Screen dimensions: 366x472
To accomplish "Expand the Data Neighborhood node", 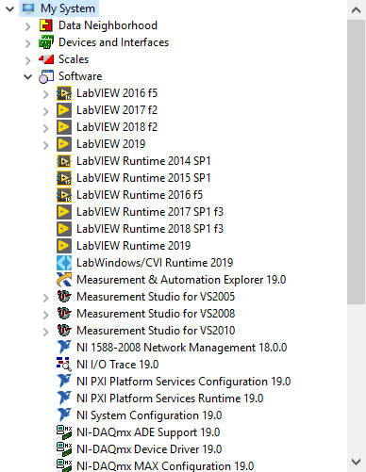I will point(28,26).
